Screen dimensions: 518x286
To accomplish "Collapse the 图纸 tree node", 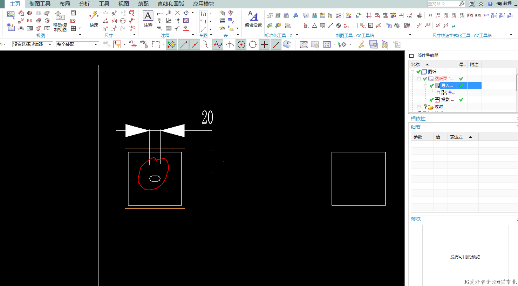I will (413, 72).
